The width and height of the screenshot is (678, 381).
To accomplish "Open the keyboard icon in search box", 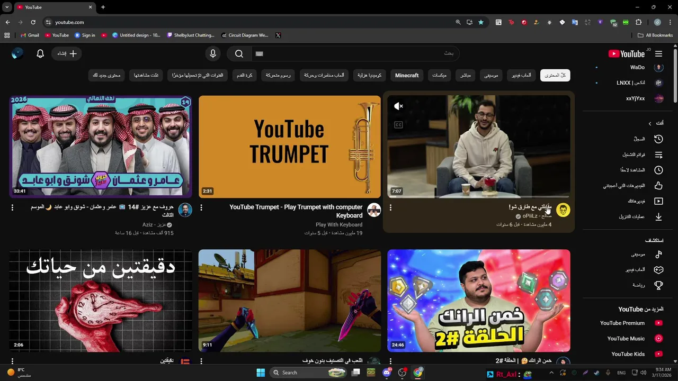I will [259, 53].
